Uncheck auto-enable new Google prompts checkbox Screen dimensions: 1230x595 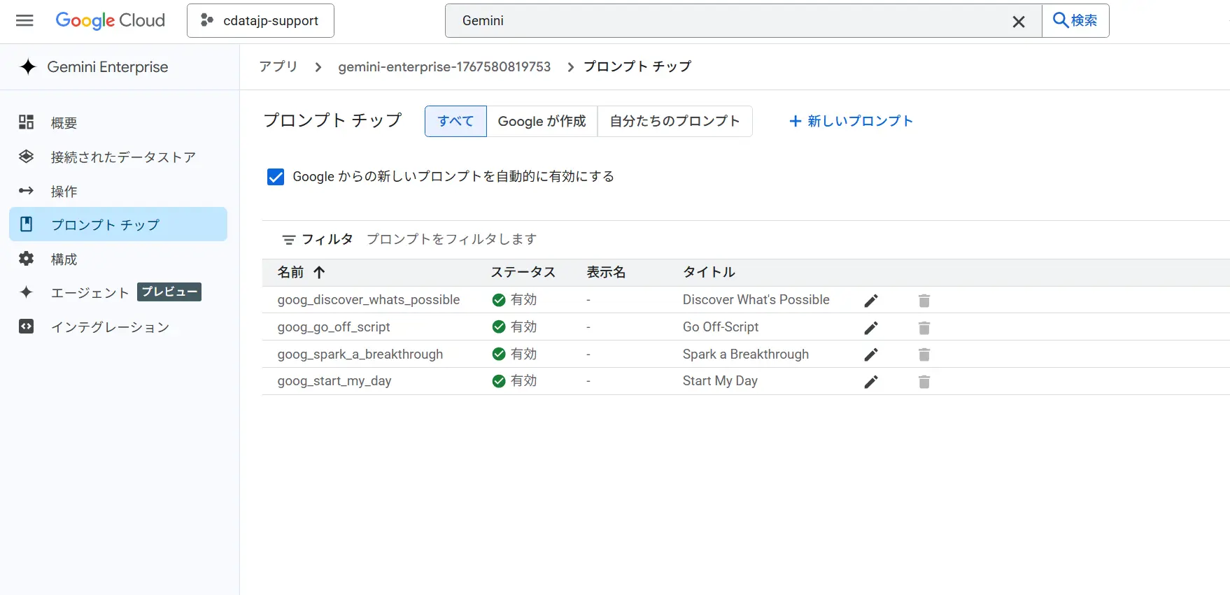click(276, 177)
